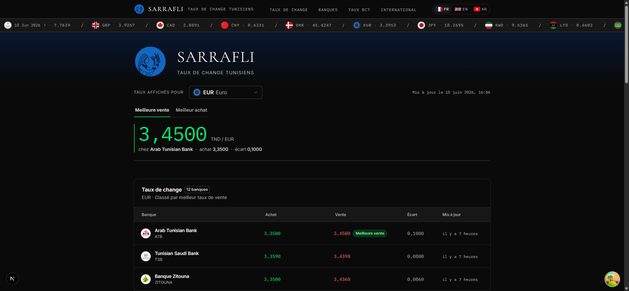Click the 12 banques badge
The image size is (629, 291).
click(197, 190)
